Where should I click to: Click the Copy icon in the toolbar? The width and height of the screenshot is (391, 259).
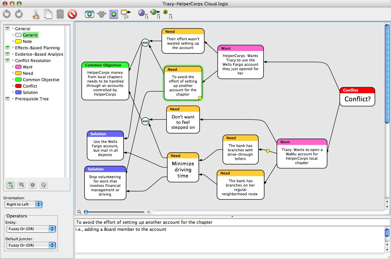48,14
